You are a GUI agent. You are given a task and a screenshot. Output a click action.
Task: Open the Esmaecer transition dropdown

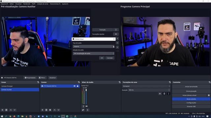(146, 86)
